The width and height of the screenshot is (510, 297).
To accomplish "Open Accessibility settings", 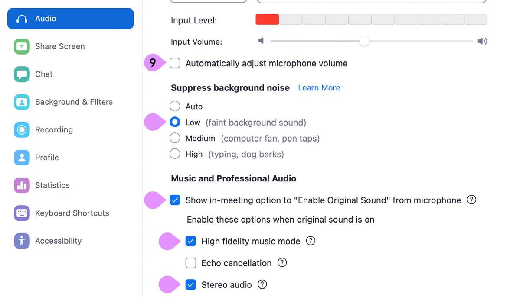I will (71, 241).
